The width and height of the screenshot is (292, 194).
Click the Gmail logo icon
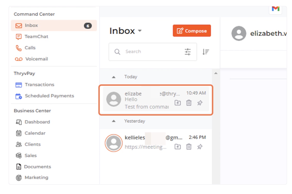(275, 9)
